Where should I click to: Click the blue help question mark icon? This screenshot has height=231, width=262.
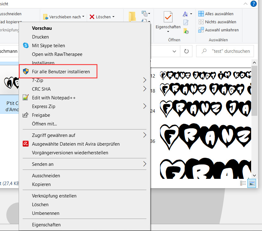254,4
